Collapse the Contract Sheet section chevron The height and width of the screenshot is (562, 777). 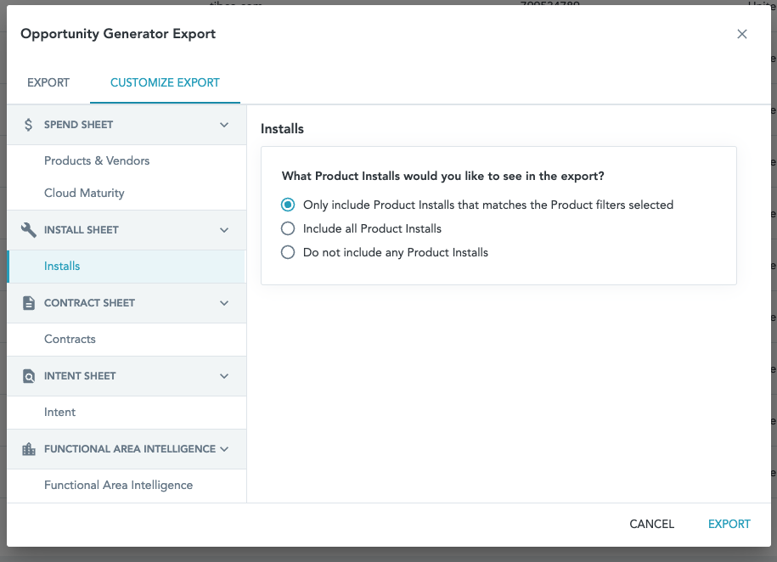224,303
